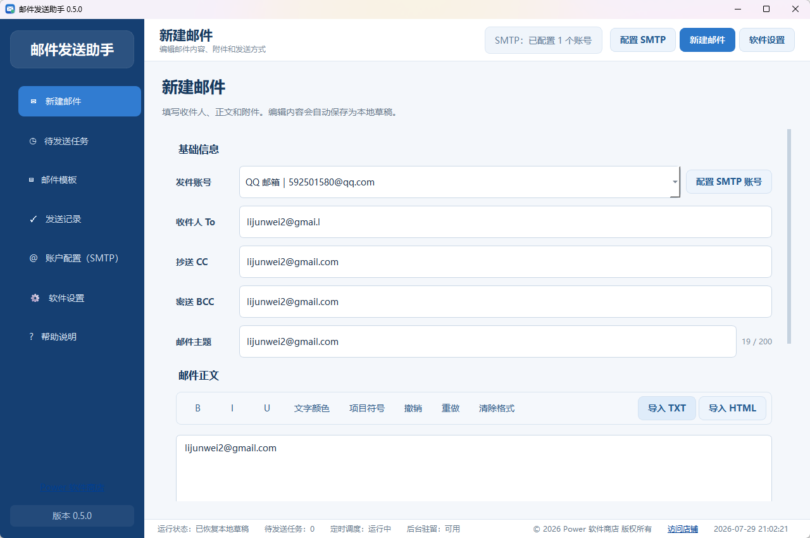Click the 密送 BCC label
Screen dimensions: 810x538
pos(195,302)
